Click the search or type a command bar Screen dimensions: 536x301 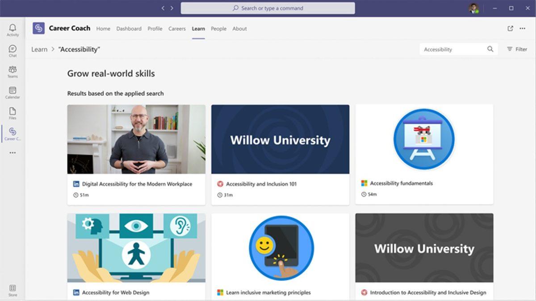(x=268, y=8)
